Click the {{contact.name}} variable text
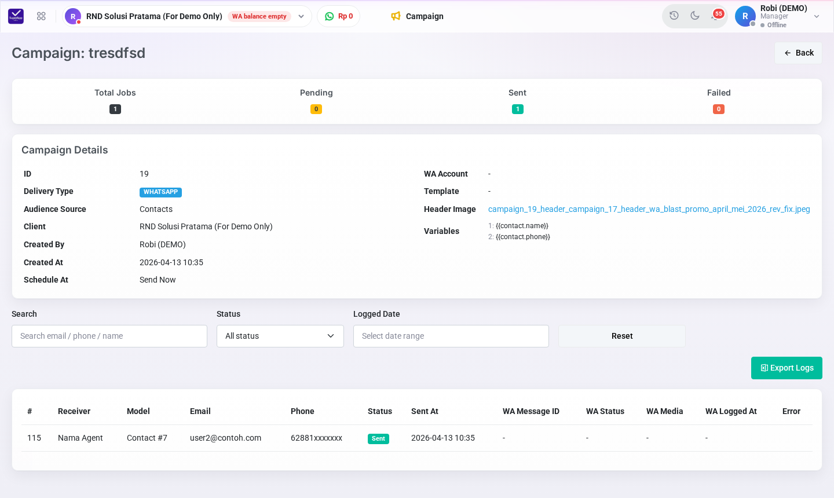 (522, 226)
